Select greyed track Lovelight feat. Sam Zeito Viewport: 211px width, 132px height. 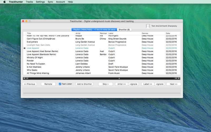coord(38,45)
